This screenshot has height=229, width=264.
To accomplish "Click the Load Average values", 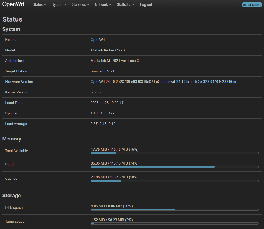I will click(x=102, y=124).
